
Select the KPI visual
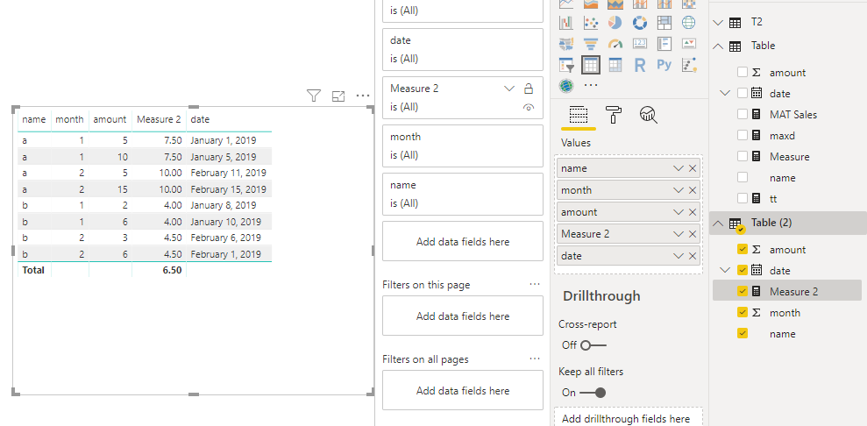[x=688, y=44]
